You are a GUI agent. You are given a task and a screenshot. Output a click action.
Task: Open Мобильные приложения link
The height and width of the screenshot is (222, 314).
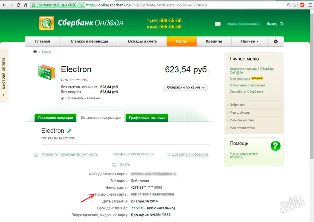(x=247, y=85)
